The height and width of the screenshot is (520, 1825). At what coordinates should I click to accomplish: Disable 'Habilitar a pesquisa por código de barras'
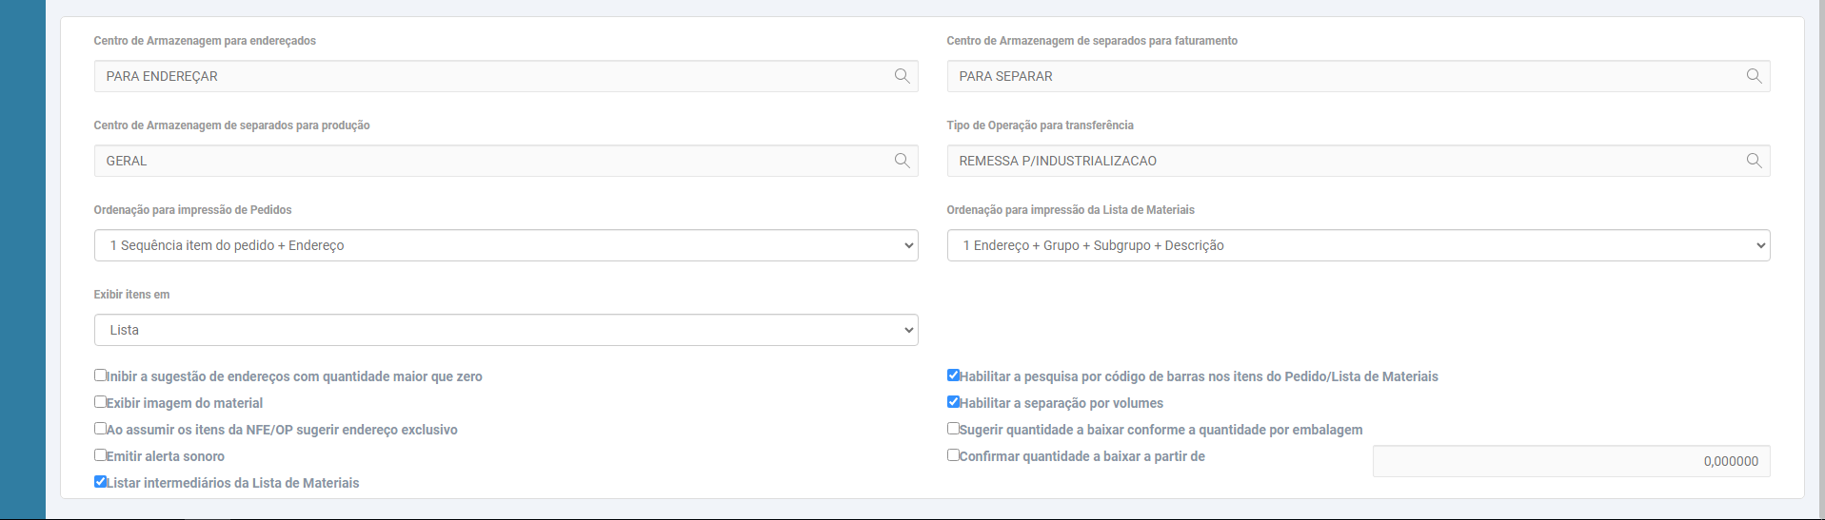[x=953, y=376]
